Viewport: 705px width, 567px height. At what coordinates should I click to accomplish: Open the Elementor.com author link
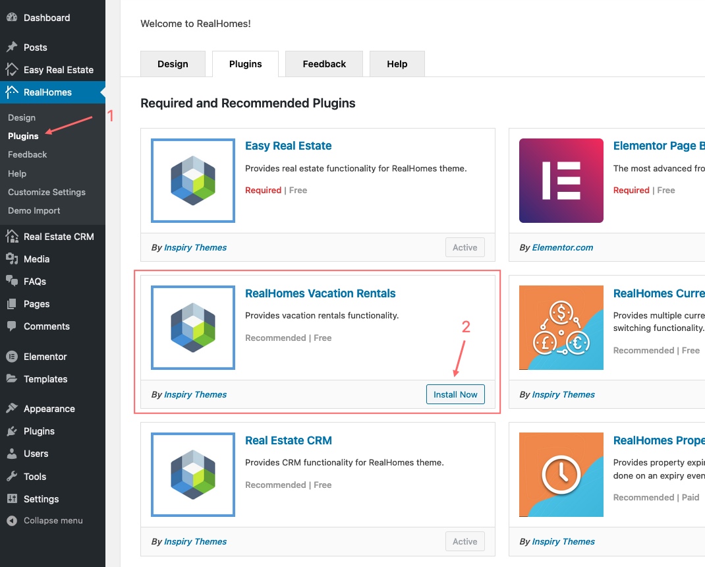click(563, 247)
